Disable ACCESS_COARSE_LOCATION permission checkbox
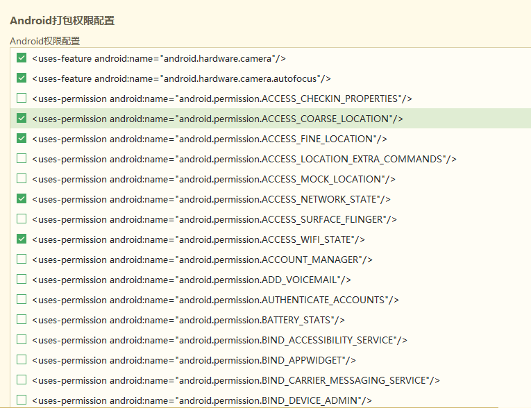531x408 pixels. 22,118
